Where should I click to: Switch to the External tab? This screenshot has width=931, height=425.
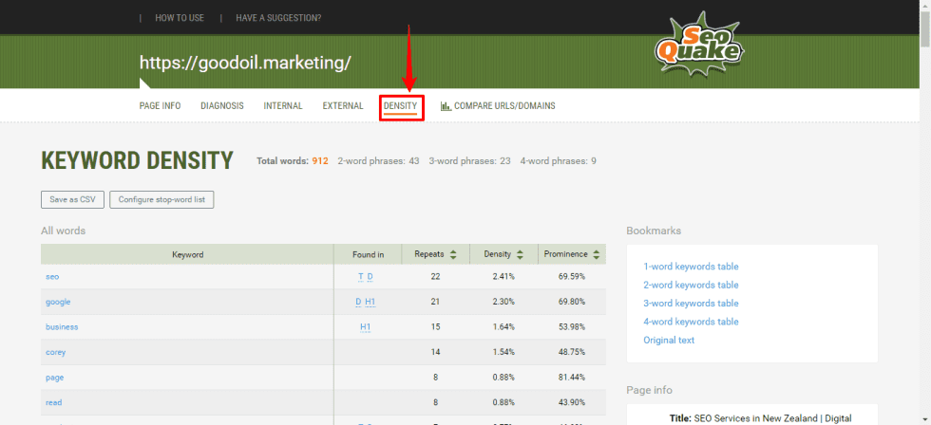point(343,106)
